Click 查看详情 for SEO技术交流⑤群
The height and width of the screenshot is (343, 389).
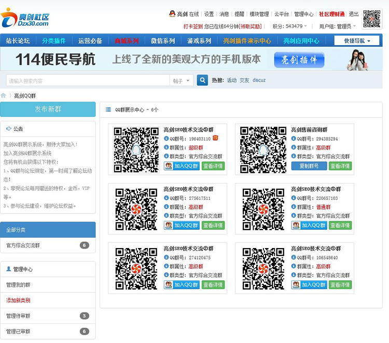[213, 166]
